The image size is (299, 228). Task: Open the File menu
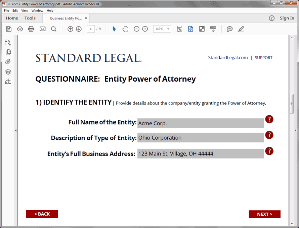[x=6, y=10]
